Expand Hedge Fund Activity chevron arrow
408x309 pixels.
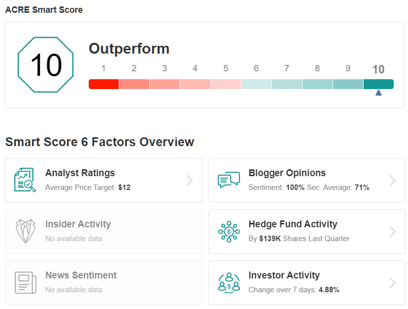[392, 232]
